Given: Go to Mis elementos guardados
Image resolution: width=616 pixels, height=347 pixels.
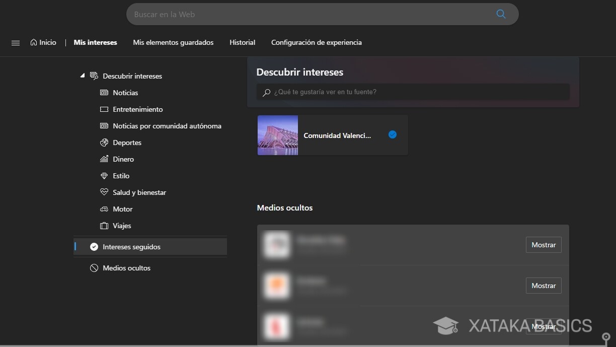Looking at the screenshot, I should point(173,42).
